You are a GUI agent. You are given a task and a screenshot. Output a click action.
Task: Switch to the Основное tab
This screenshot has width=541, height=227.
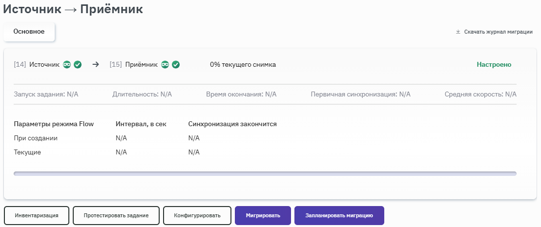coord(29,32)
